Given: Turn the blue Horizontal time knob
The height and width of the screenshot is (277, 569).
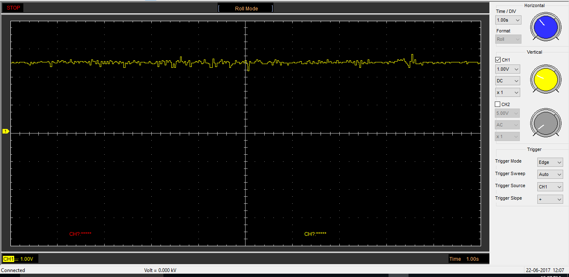Looking at the screenshot, I should coord(546,27).
